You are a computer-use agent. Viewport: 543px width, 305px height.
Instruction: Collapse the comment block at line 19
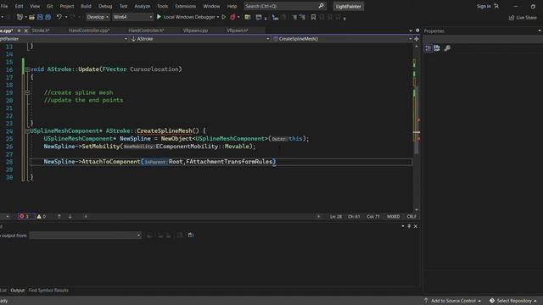[27, 92]
